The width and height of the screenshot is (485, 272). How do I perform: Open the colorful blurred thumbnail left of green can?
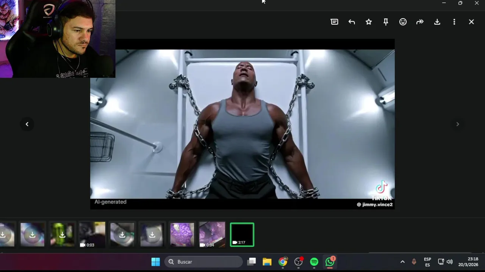[x=32, y=235]
